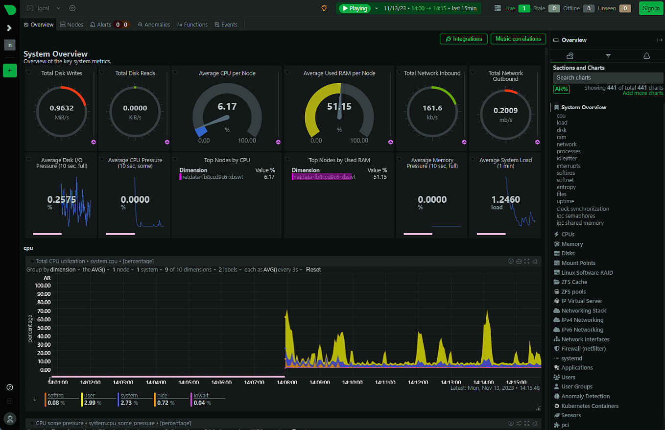Add a new room with green plus
Viewport: 665px width, 430px height.
(x=10, y=70)
